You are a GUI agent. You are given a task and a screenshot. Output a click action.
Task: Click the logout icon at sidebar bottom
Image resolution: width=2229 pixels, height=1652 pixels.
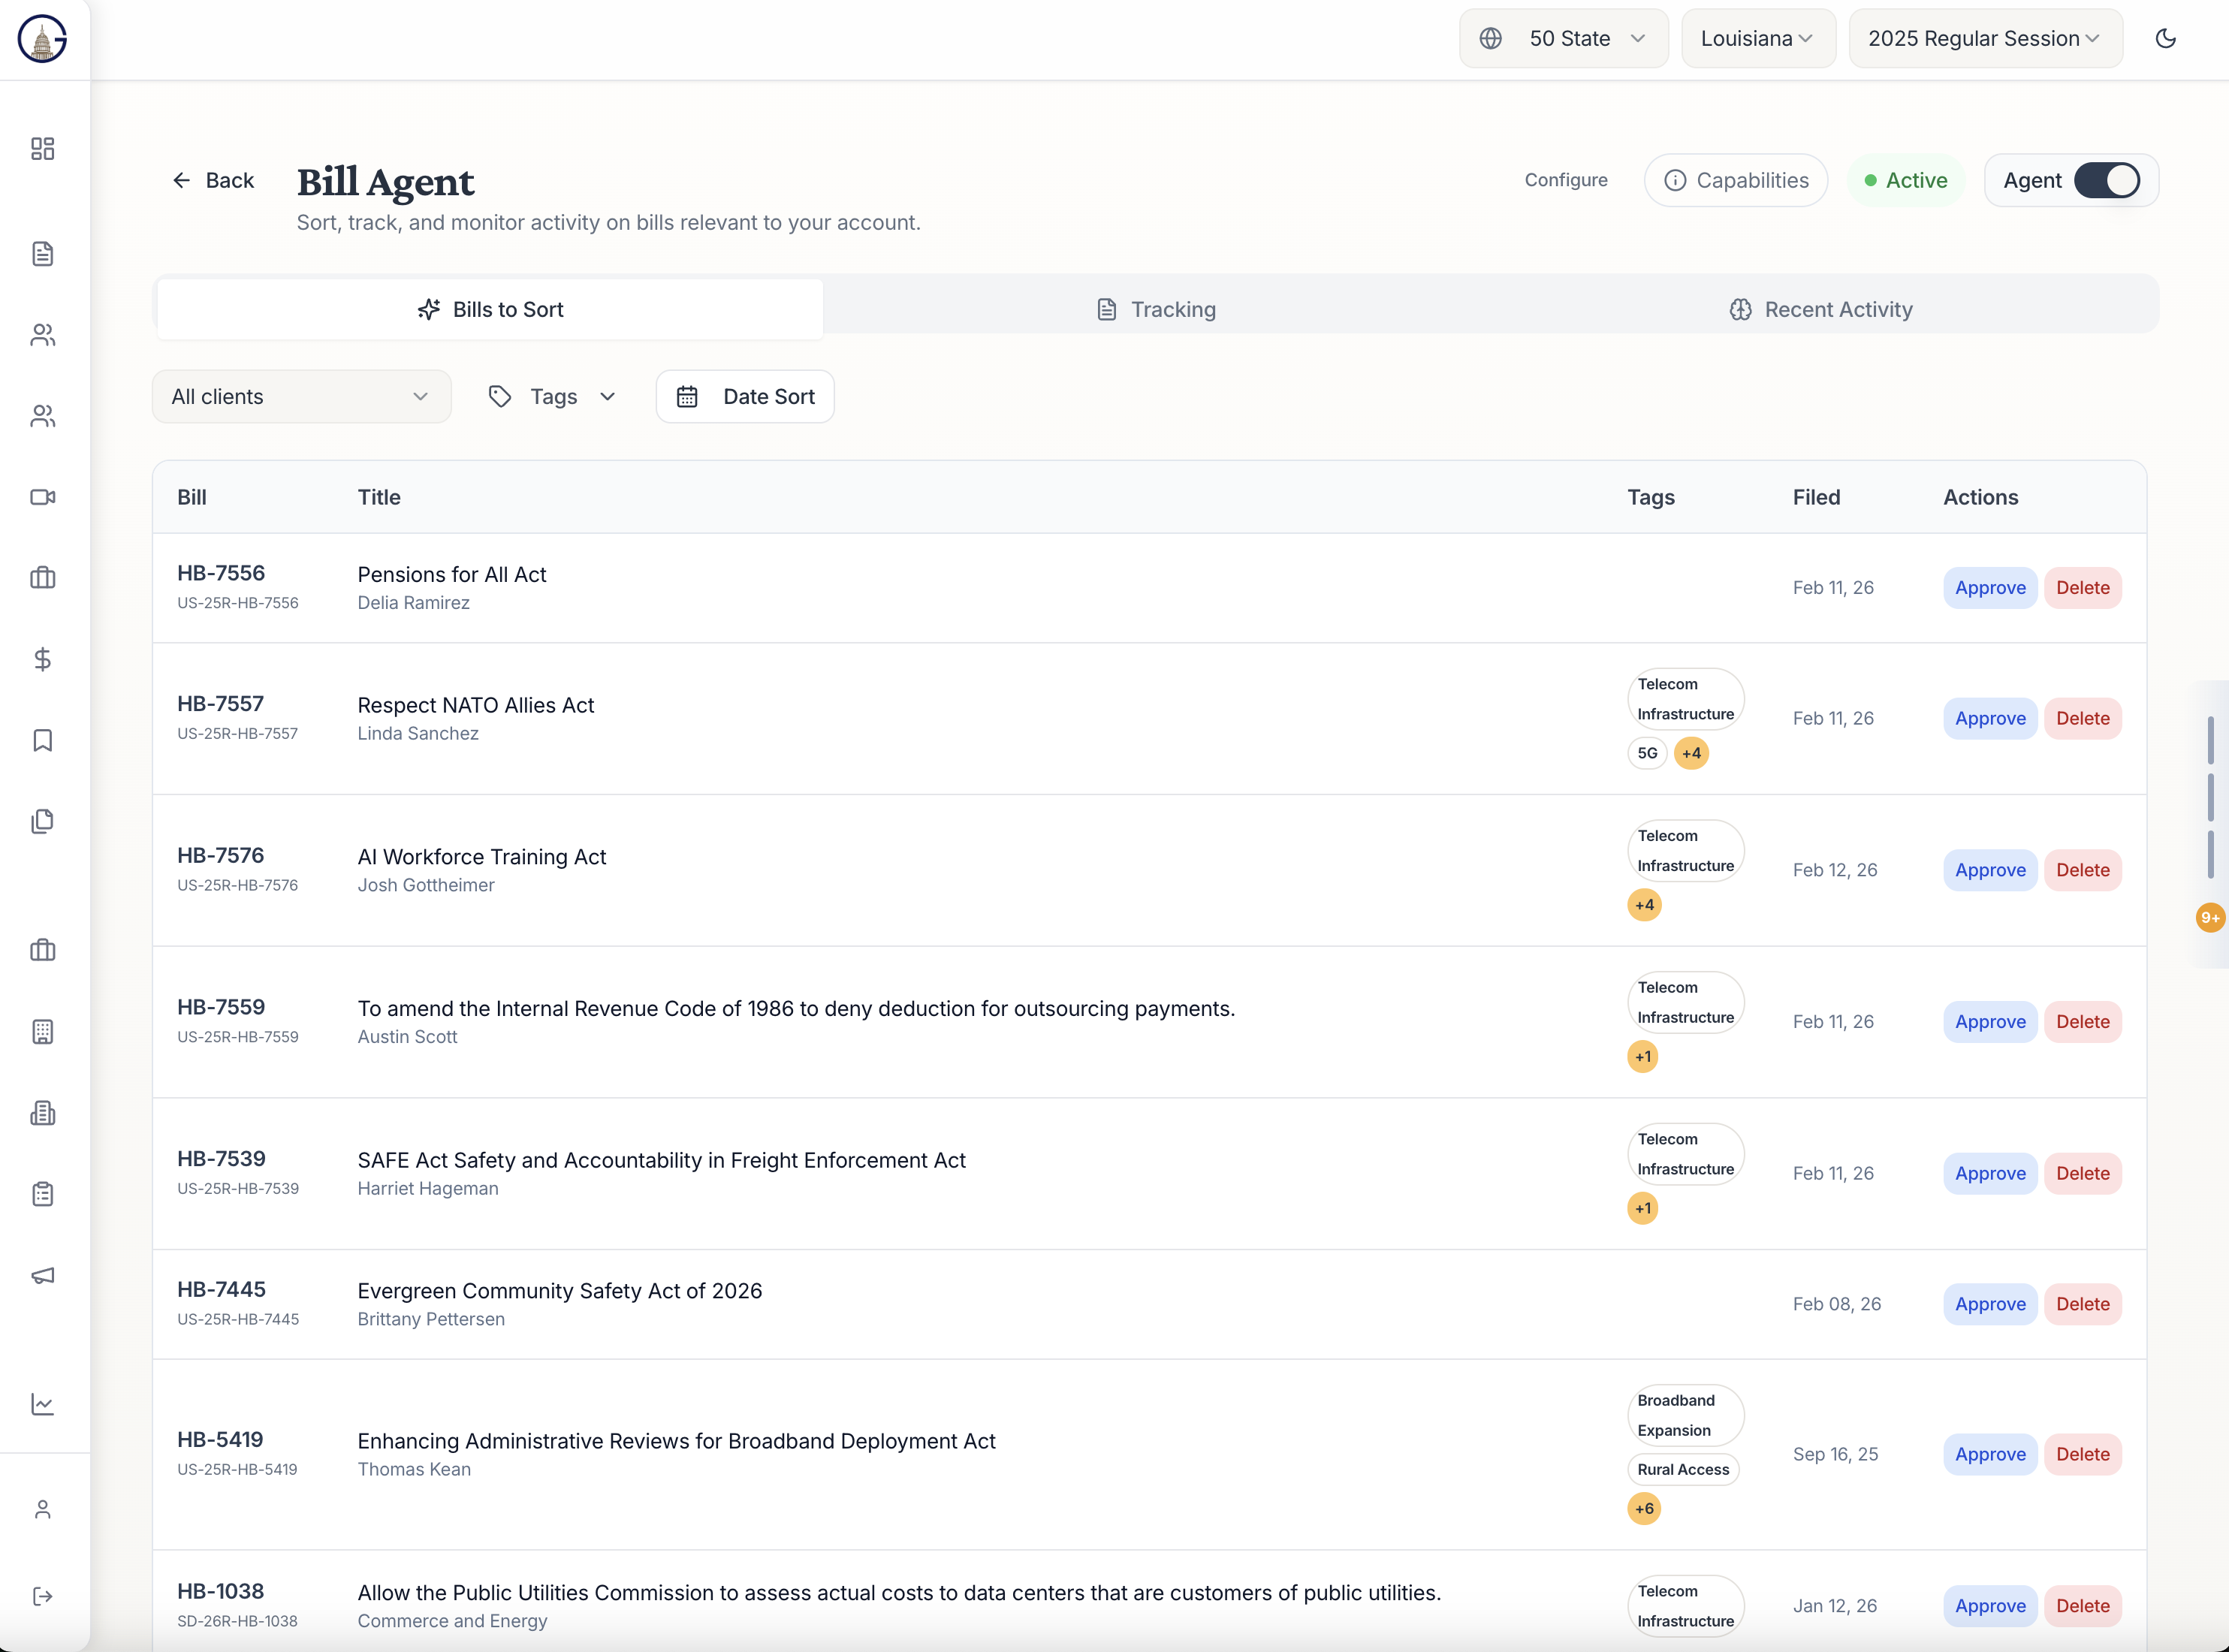point(42,1596)
